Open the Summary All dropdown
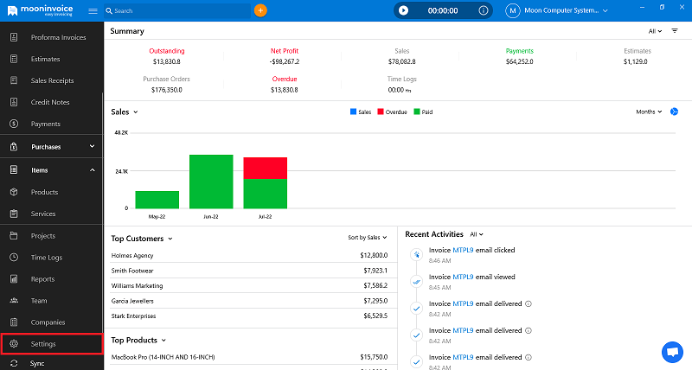The width and height of the screenshot is (692, 370). coord(655,31)
